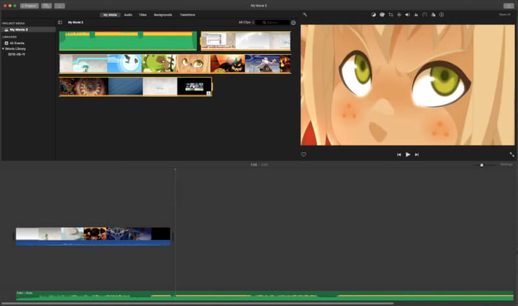Select the screen-recording clip beside the green clip

[x=246, y=41]
